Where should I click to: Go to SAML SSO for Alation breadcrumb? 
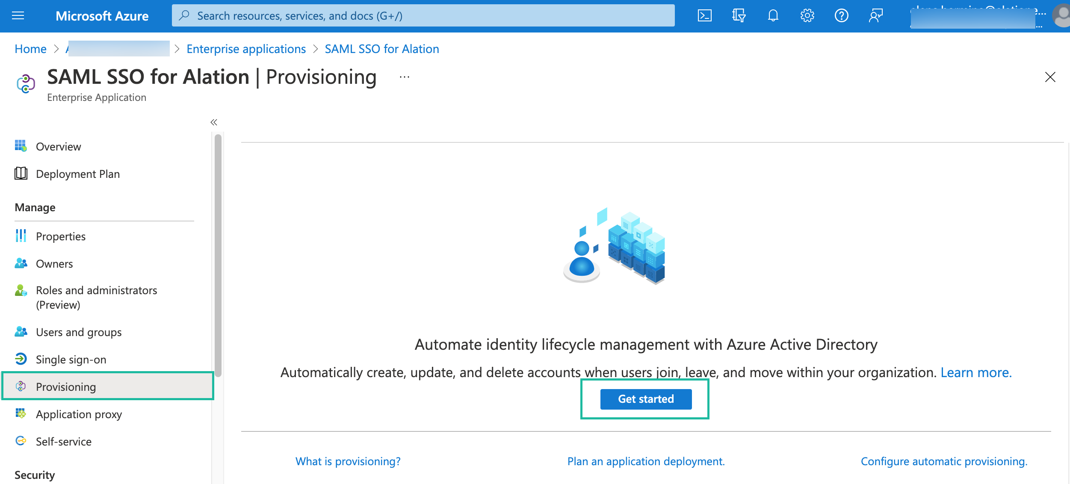(382, 49)
